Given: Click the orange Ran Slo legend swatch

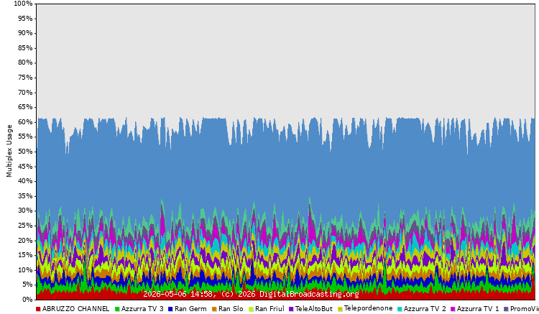Looking at the screenshot, I should (214, 309).
